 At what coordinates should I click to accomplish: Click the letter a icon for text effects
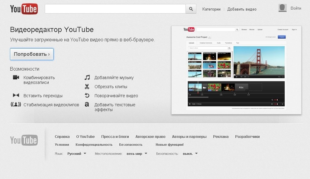(87, 104)
